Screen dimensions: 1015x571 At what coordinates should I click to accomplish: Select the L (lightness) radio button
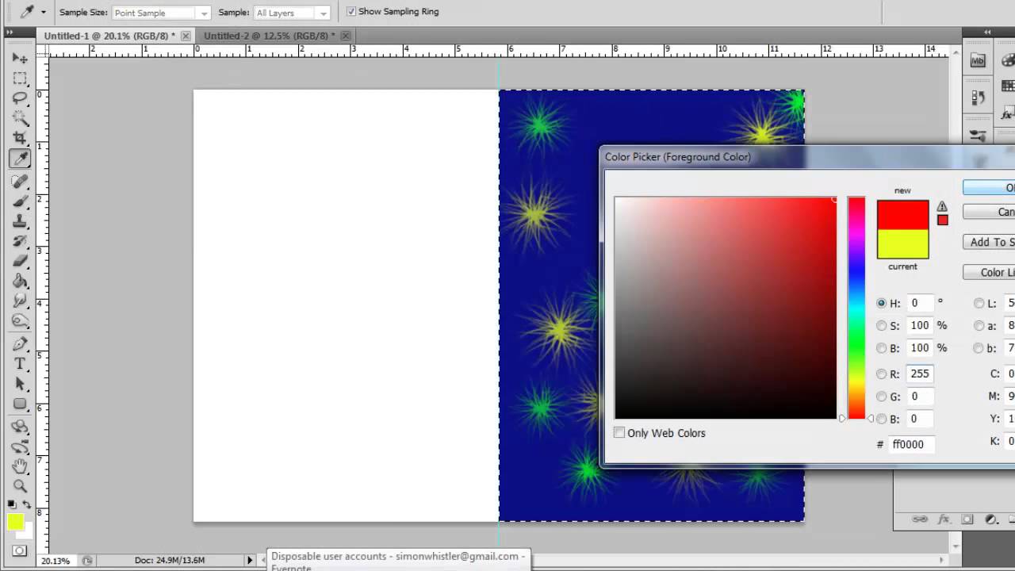pyautogui.click(x=979, y=303)
